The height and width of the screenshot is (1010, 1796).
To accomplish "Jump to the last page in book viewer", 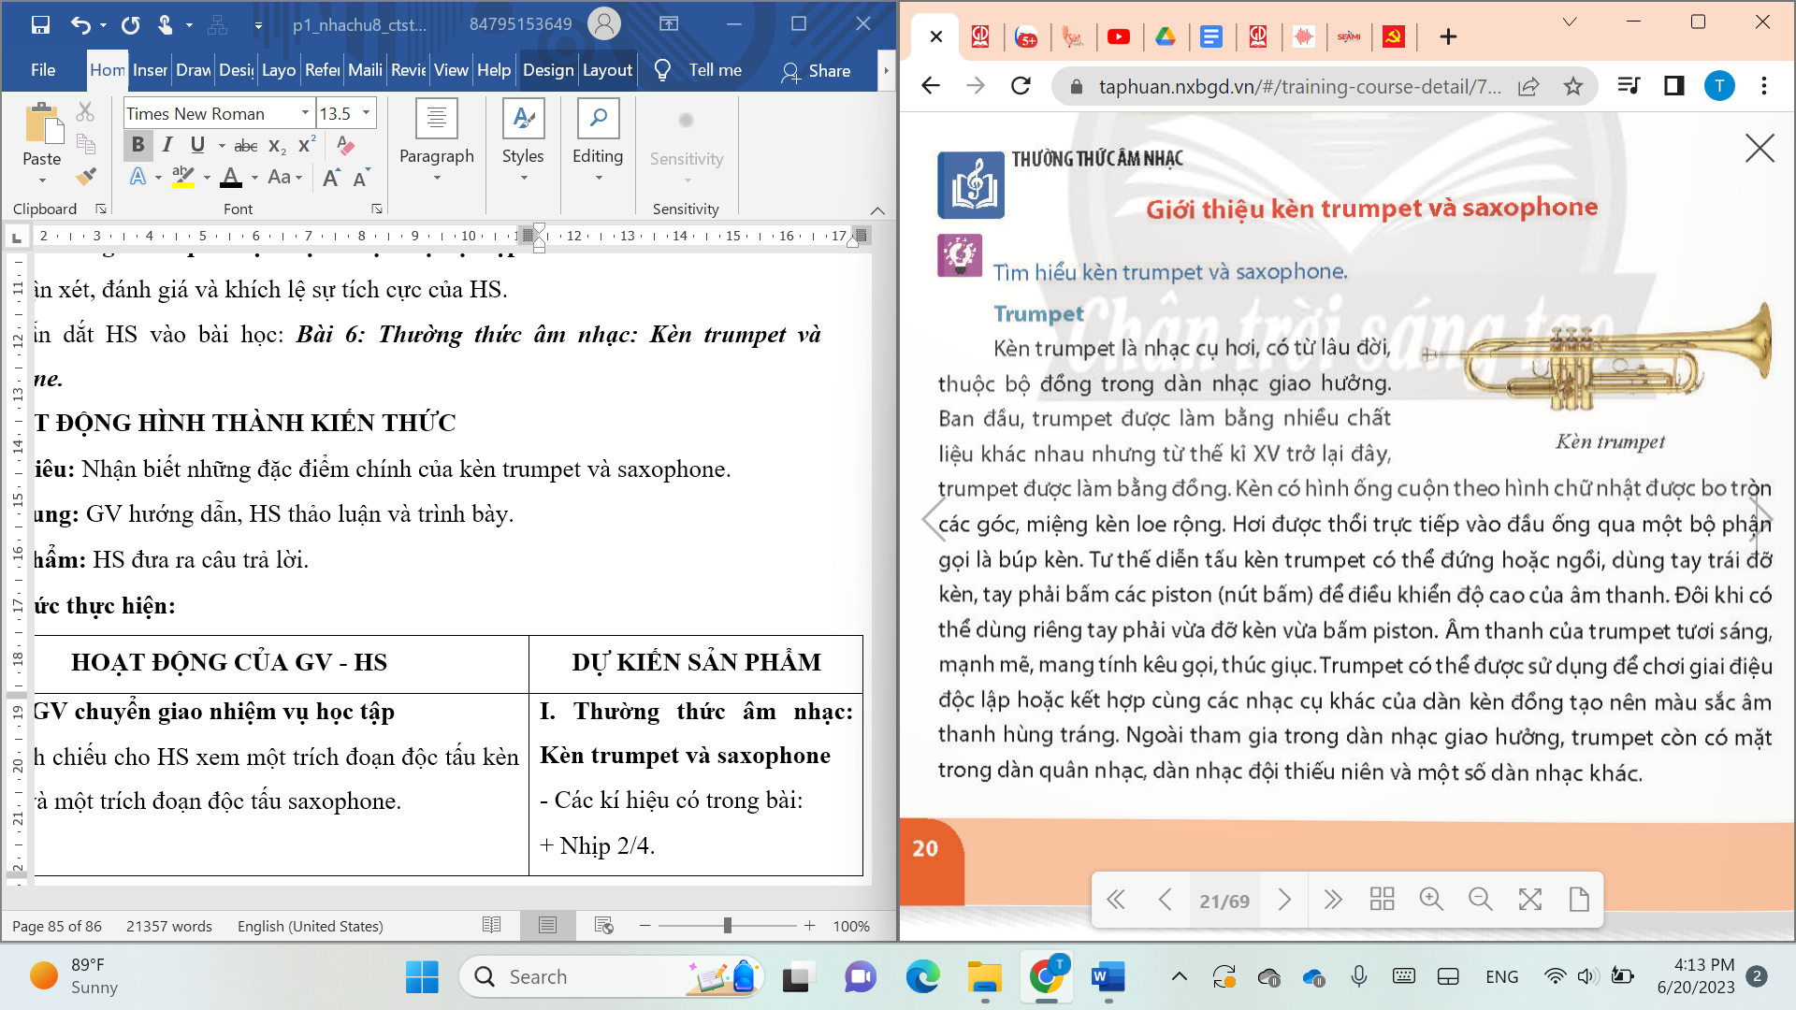I will coord(1333,900).
